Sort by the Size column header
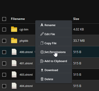Screen dimensions: 99x91 pos(76,19)
